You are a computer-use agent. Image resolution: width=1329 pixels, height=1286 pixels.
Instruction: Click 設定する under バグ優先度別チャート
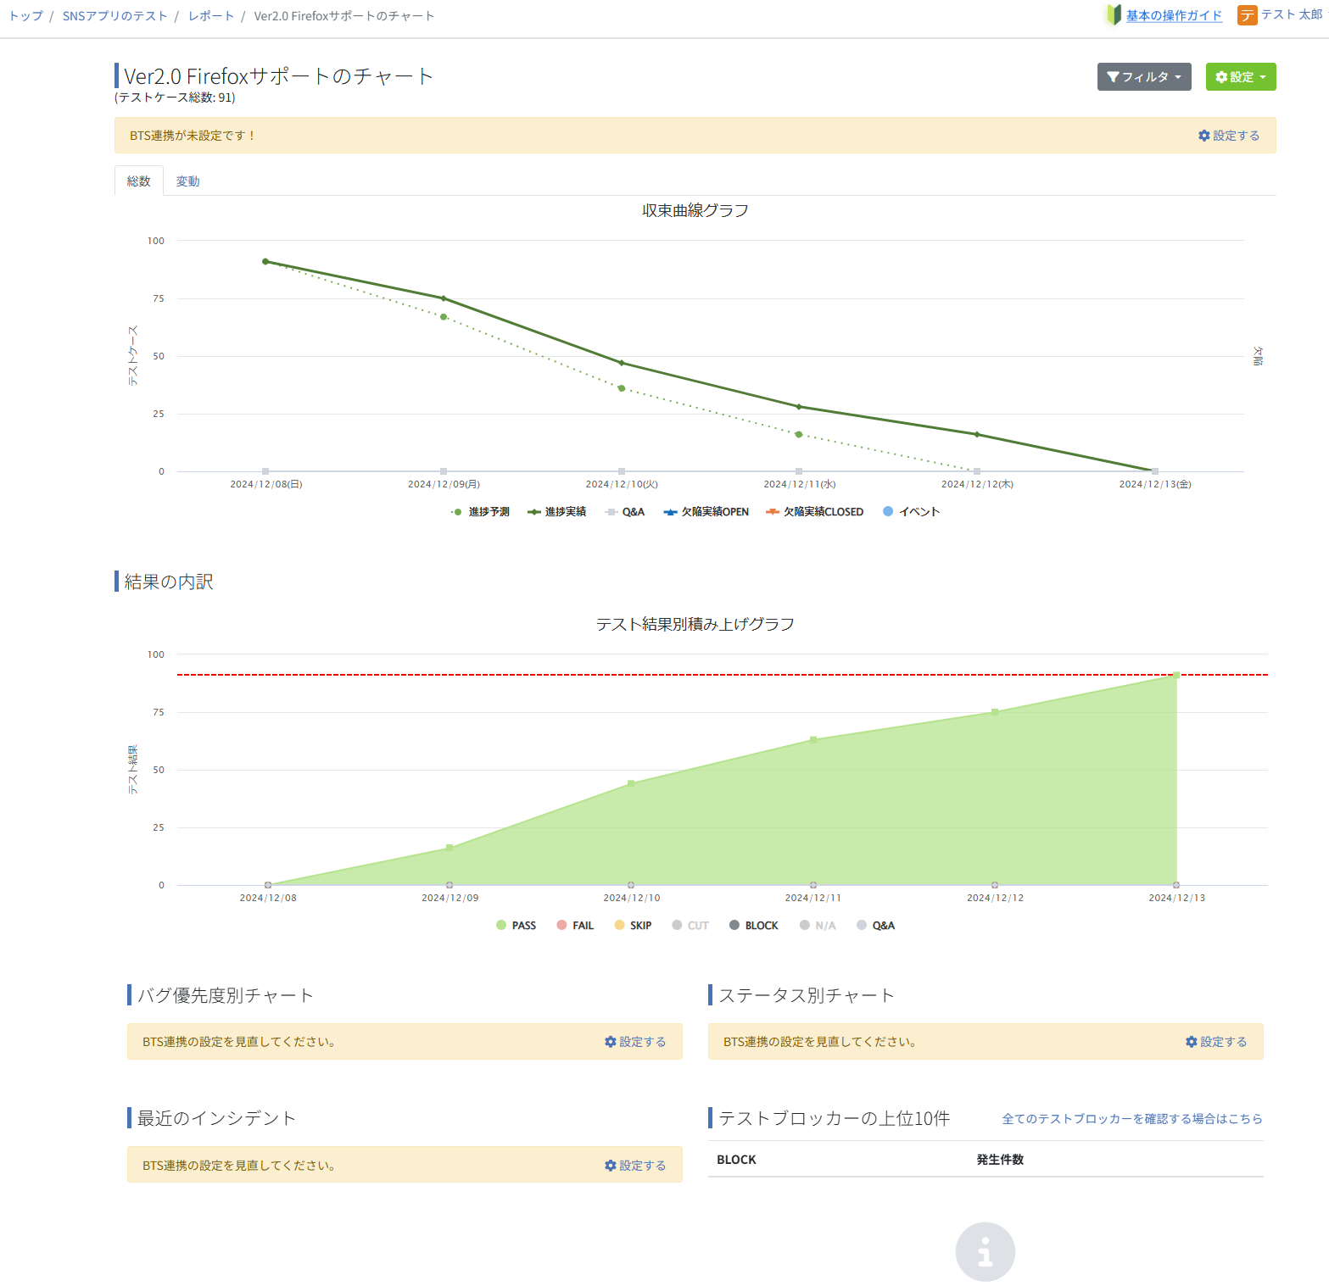[635, 1042]
